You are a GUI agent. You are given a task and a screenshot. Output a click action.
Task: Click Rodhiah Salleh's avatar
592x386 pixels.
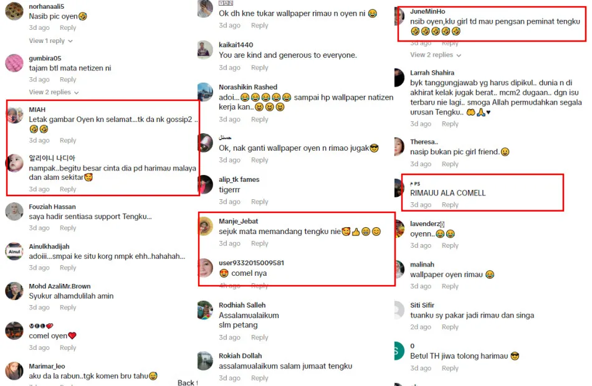tap(205, 310)
